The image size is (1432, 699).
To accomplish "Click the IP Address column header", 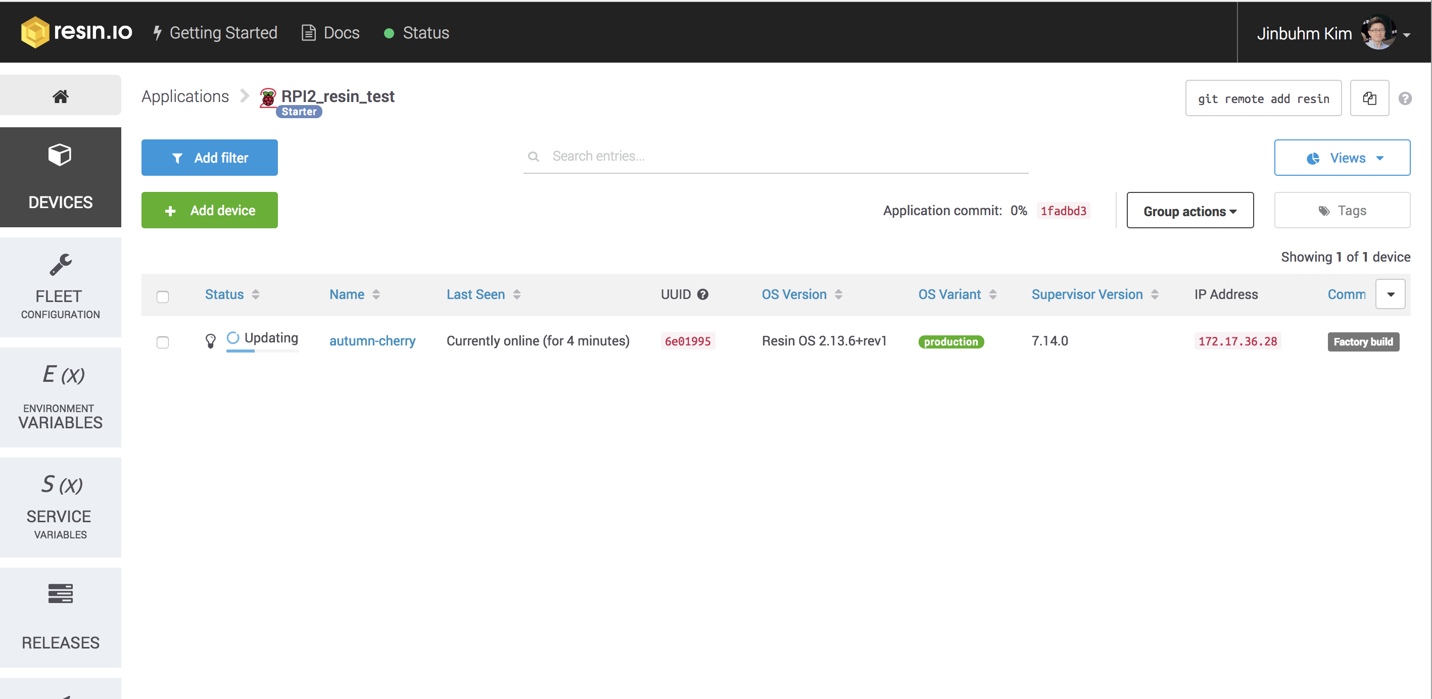I will [1226, 294].
